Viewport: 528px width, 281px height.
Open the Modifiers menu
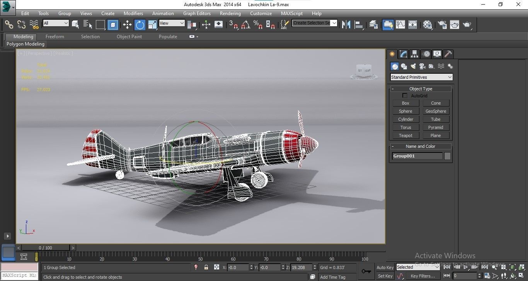pos(133,13)
